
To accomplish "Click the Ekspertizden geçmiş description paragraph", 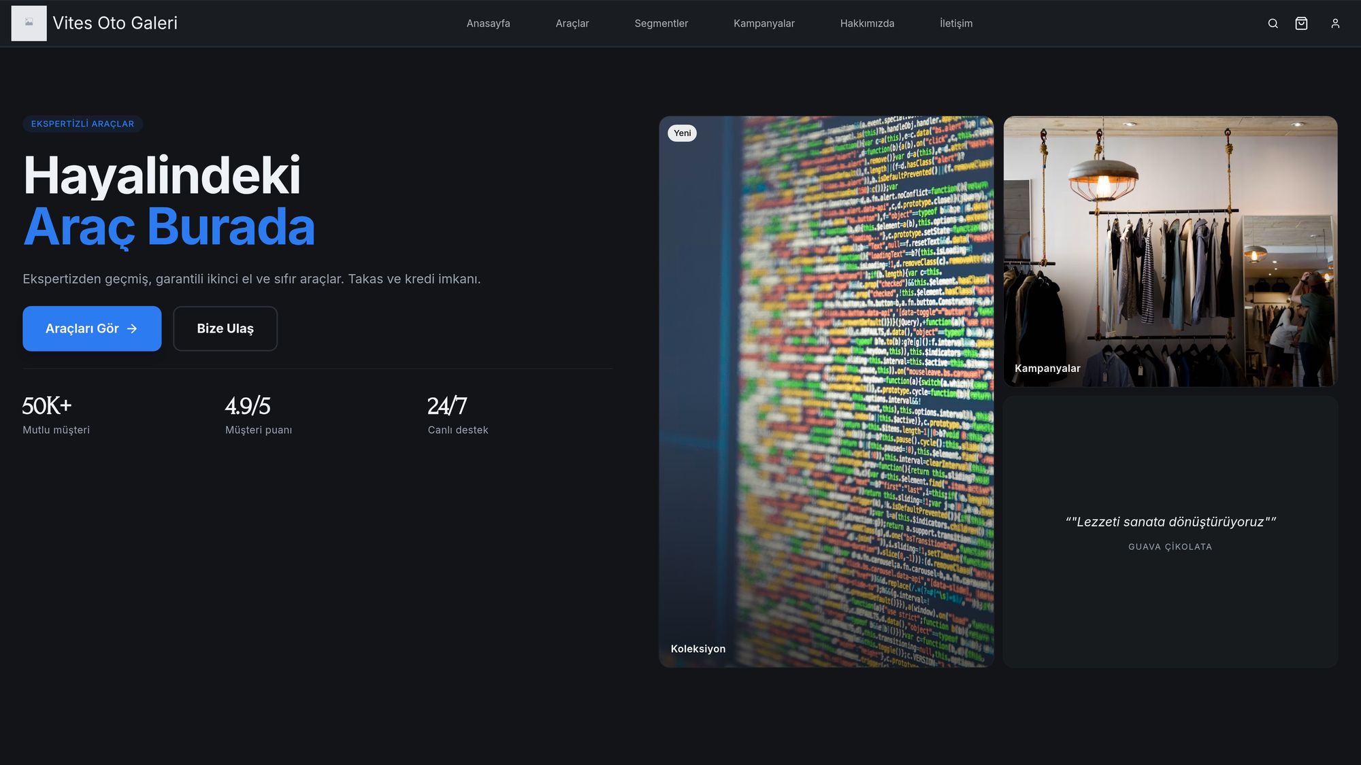I will point(252,279).
